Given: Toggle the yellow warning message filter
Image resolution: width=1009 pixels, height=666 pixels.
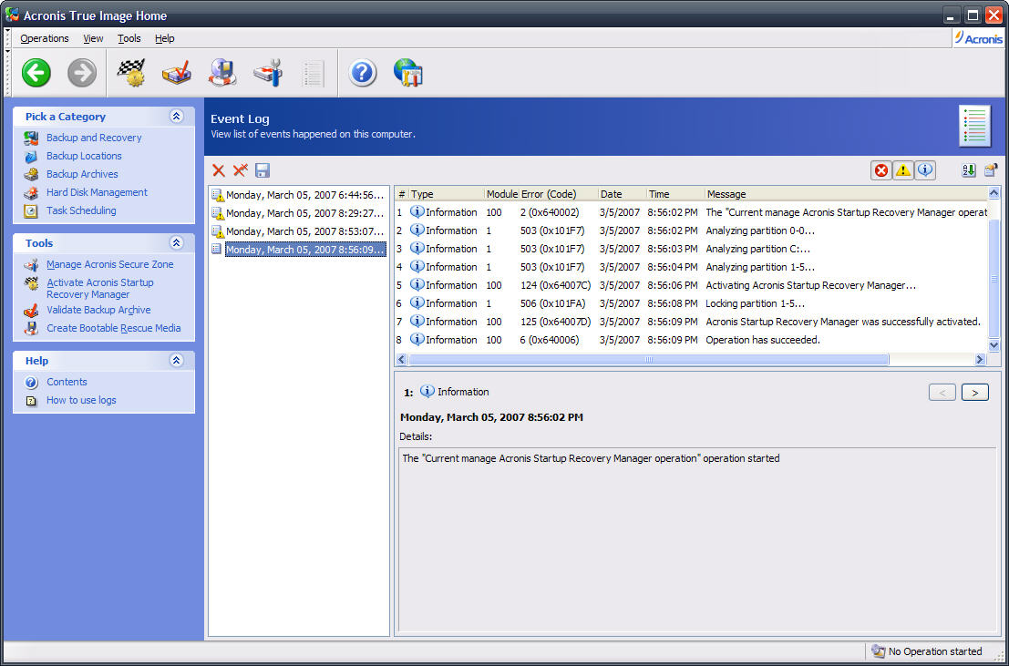Looking at the screenshot, I should [x=903, y=170].
